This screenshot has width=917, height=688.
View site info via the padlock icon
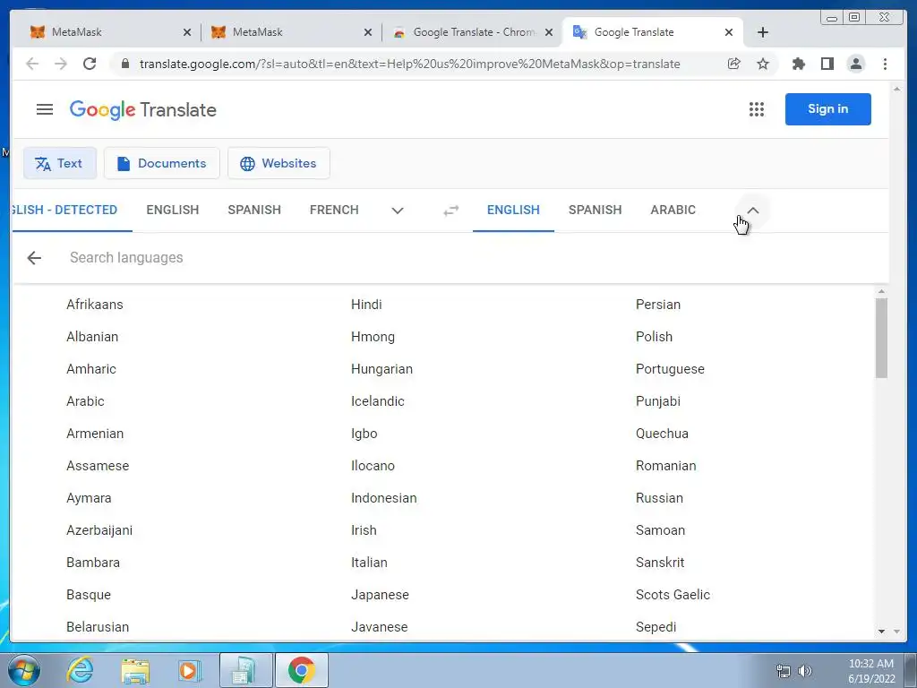(x=124, y=64)
